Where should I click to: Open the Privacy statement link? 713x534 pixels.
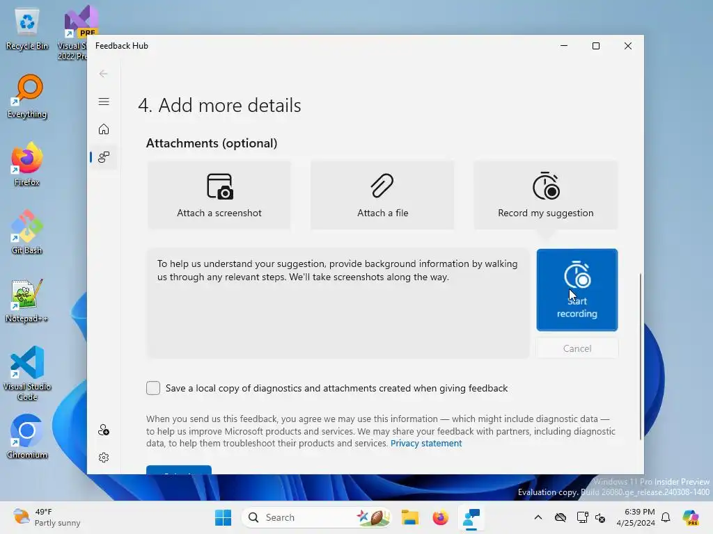point(426,443)
